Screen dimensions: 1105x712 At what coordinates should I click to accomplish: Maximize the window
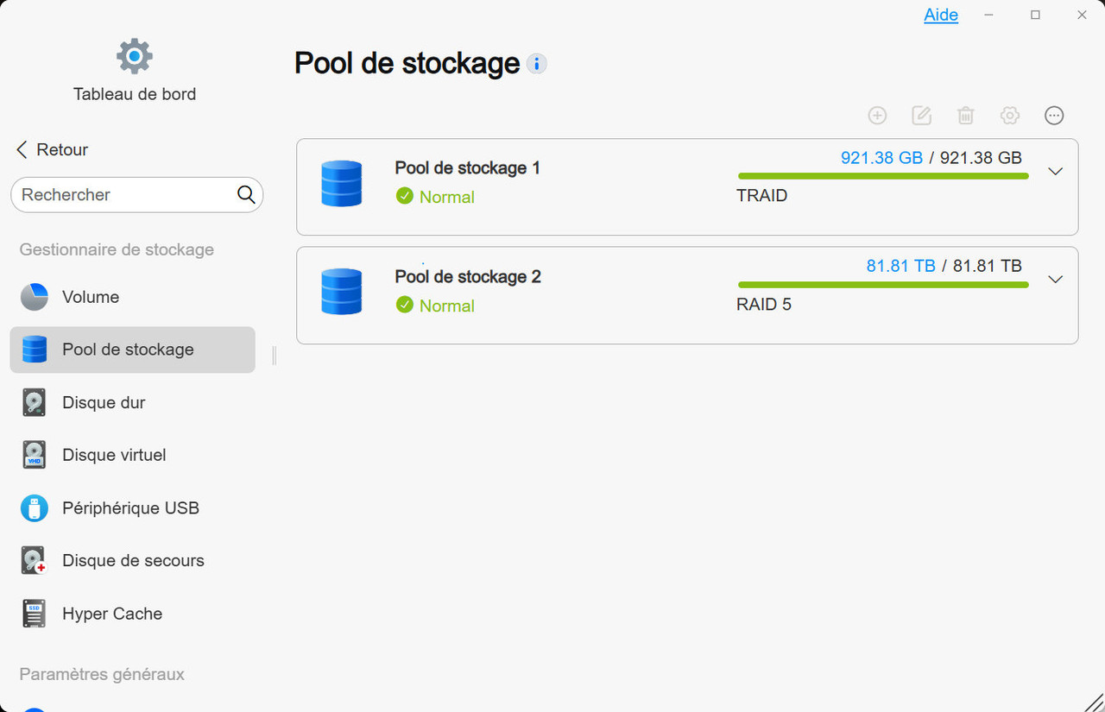click(x=1036, y=15)
